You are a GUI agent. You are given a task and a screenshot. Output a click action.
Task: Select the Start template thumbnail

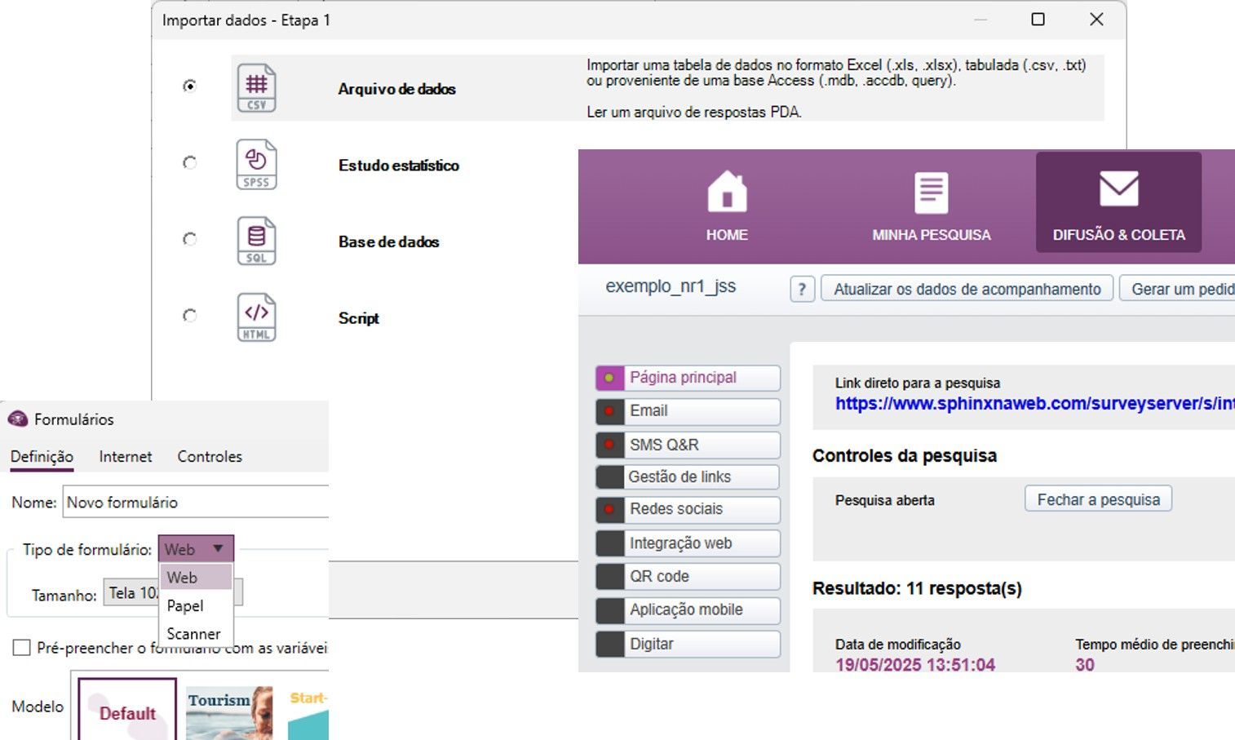(x=308, y=715)
